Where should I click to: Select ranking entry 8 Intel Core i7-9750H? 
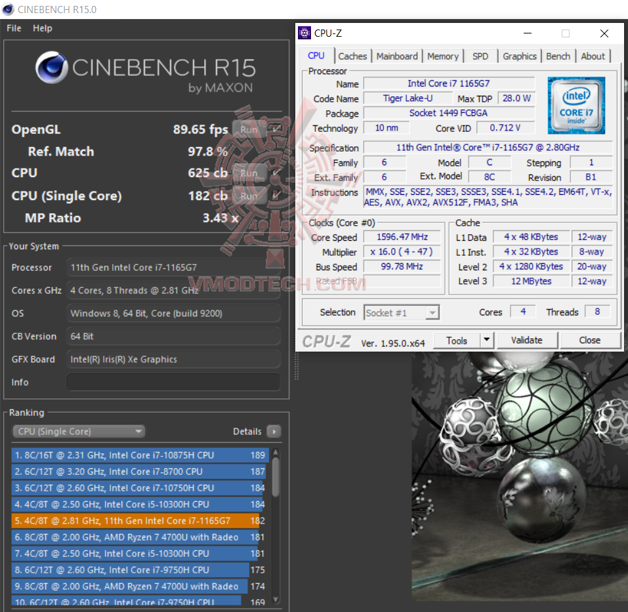click(x=140, y=570)
